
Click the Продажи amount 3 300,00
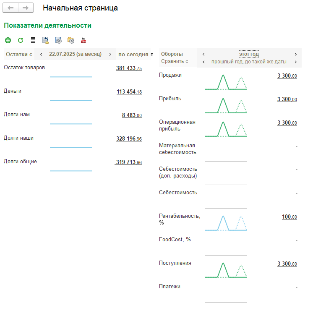click(287, 76)
